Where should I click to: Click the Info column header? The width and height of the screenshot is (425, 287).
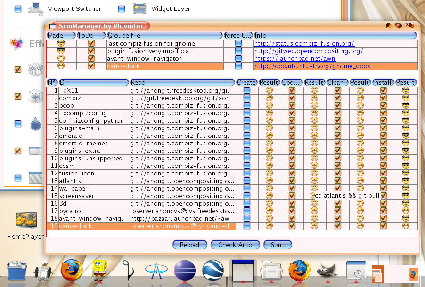pyautogui.click(x=335, y=35)
